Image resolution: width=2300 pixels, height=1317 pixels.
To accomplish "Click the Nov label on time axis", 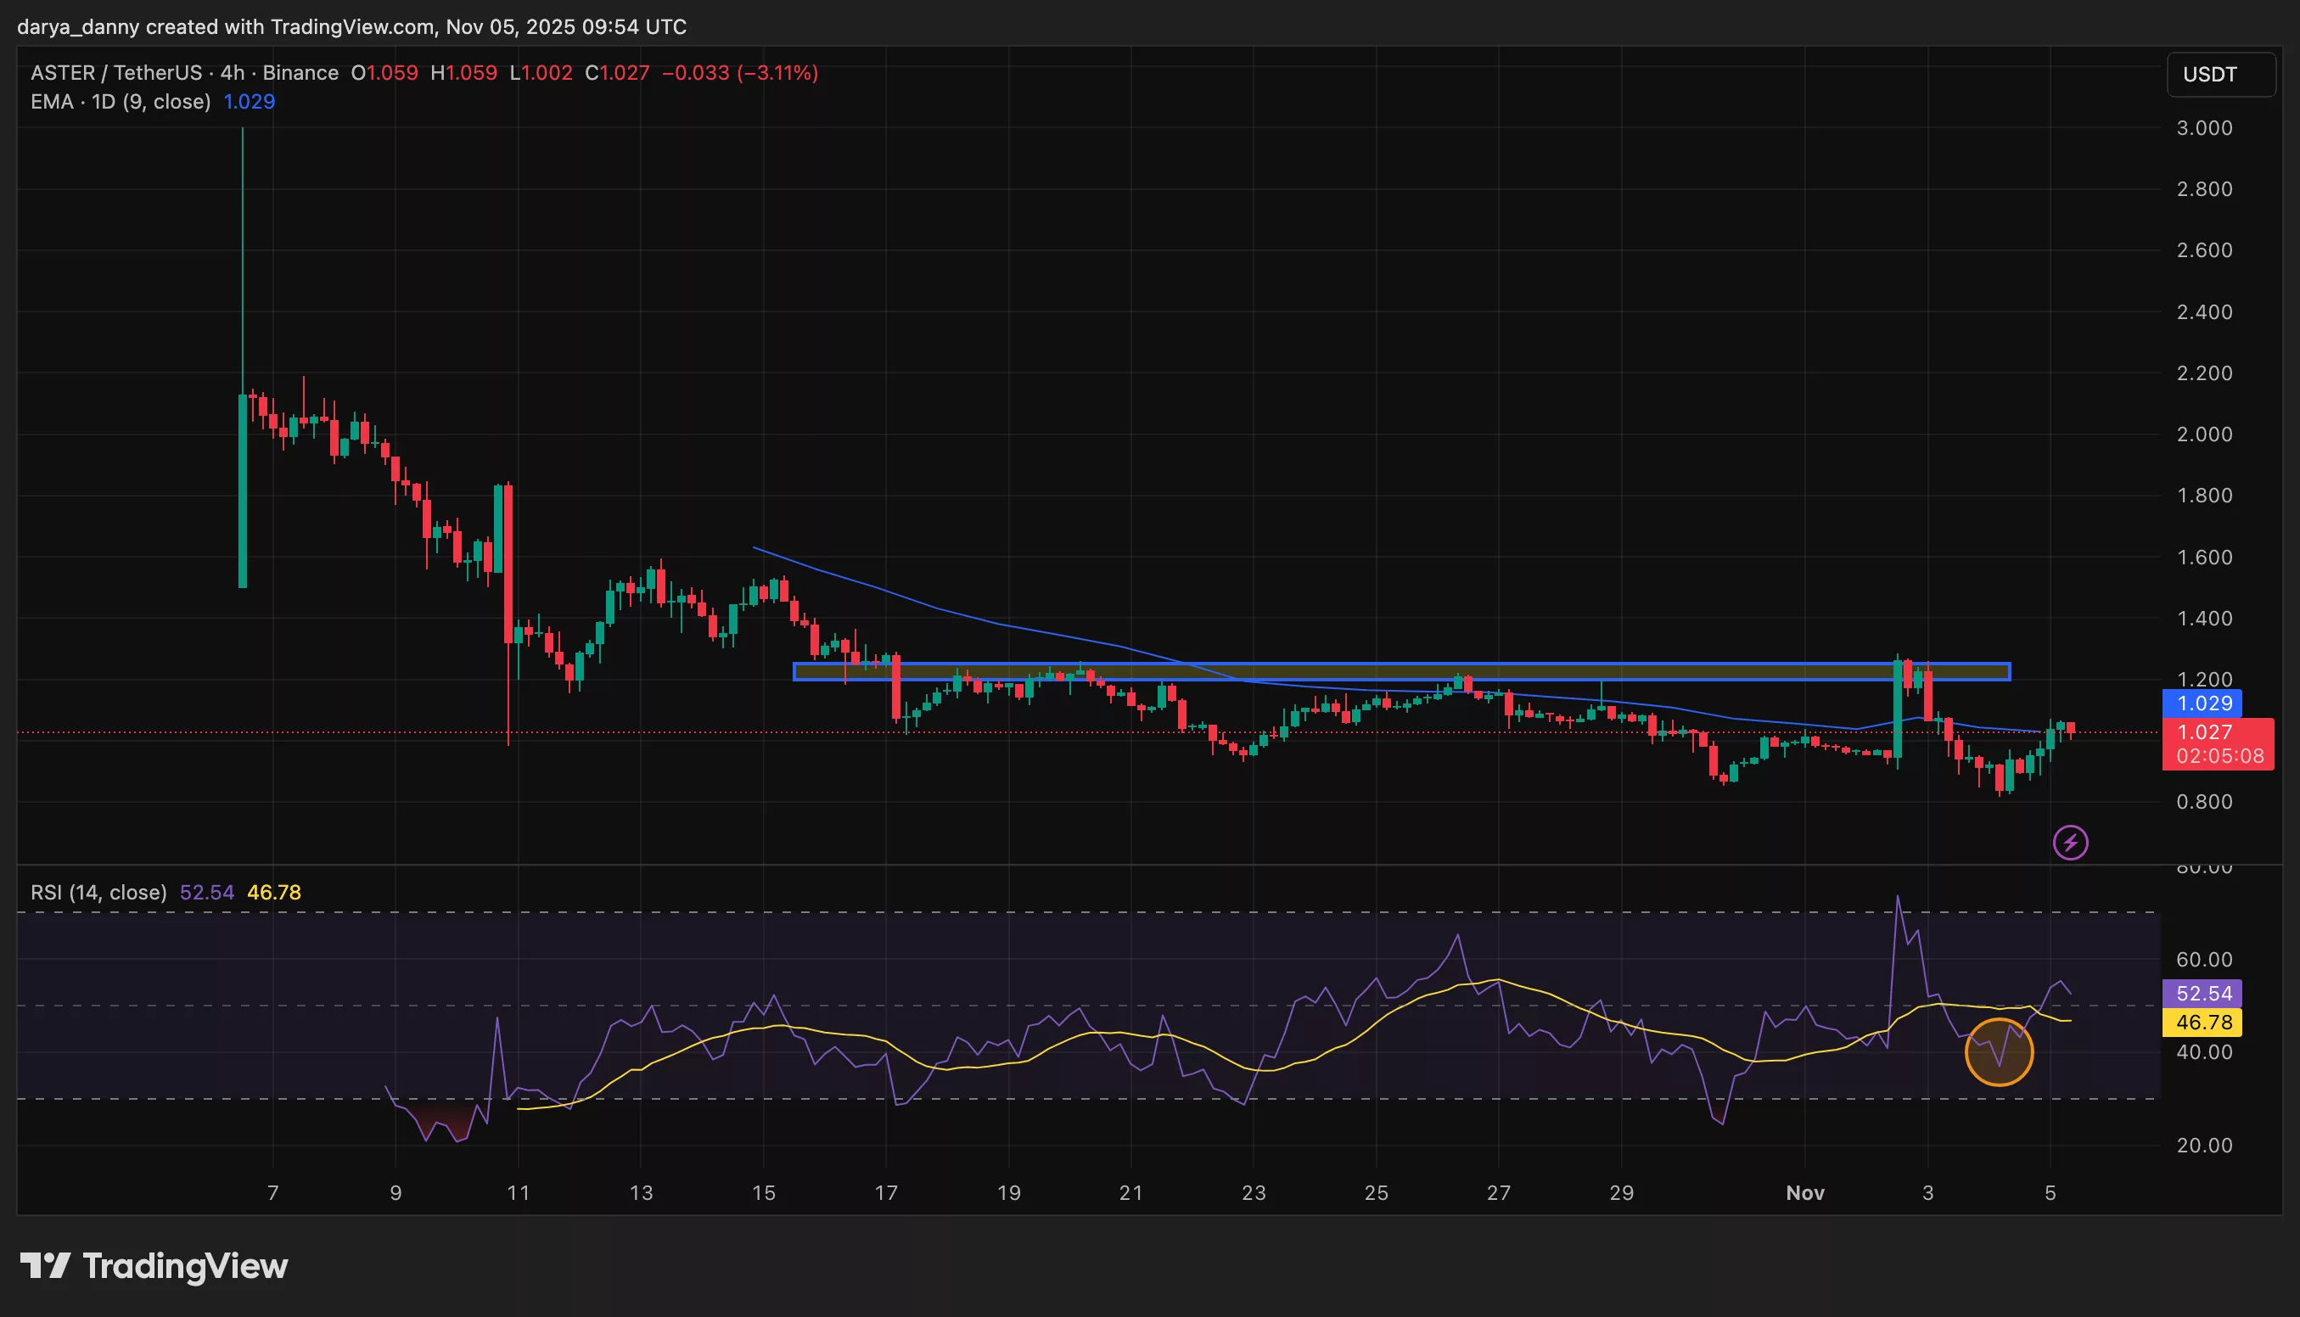I will 1805,1192.
